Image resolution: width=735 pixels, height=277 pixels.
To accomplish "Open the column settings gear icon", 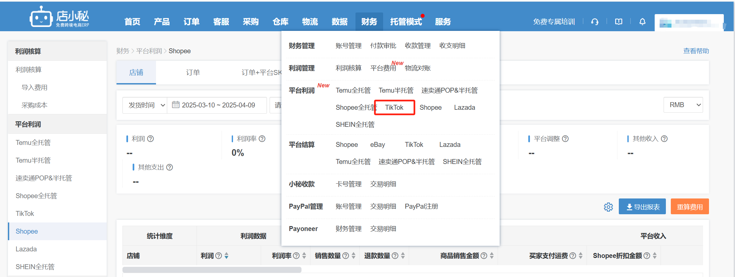I will point(608,207).
